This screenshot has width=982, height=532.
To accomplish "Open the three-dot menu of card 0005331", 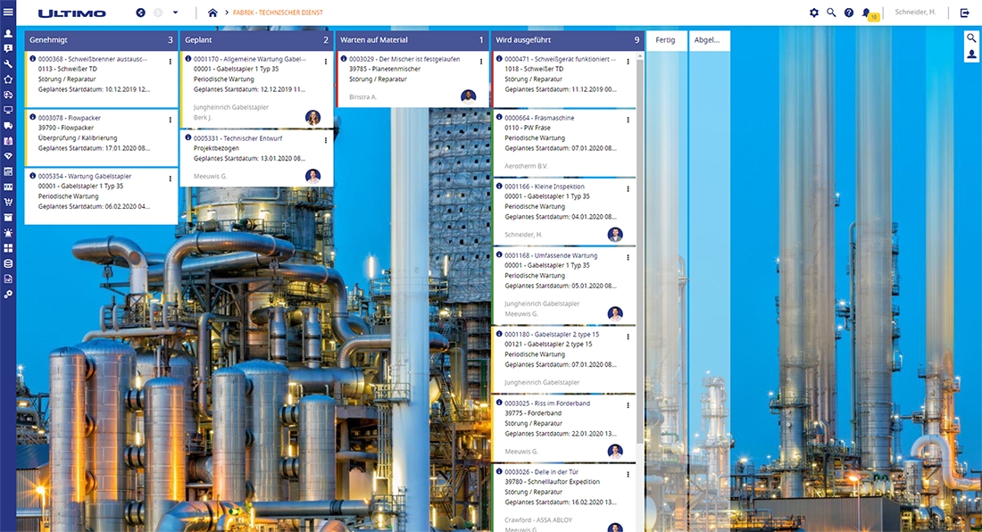I will tap(326, 140).
